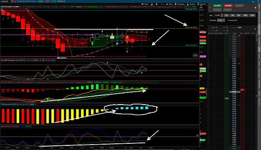This screenshot has height=150, width=261.
Task: Set quantity to 100k preset
Action: tap(246, 15)
